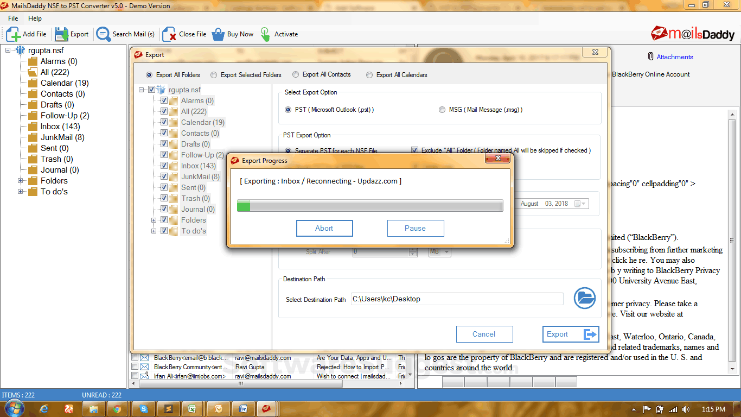The image size is (741, 417).
Task: Click the Export icon in the main toolbar
Action: click(61, 34)
